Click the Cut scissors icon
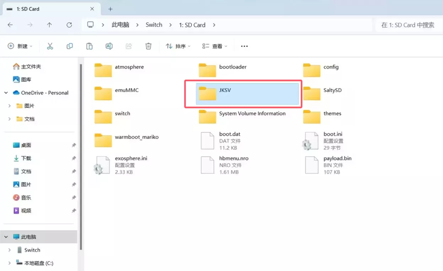443x271 pixels. click(x=50, y=46)
